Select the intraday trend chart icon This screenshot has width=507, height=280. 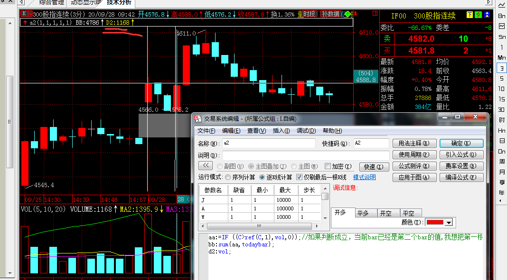(501, 26)
